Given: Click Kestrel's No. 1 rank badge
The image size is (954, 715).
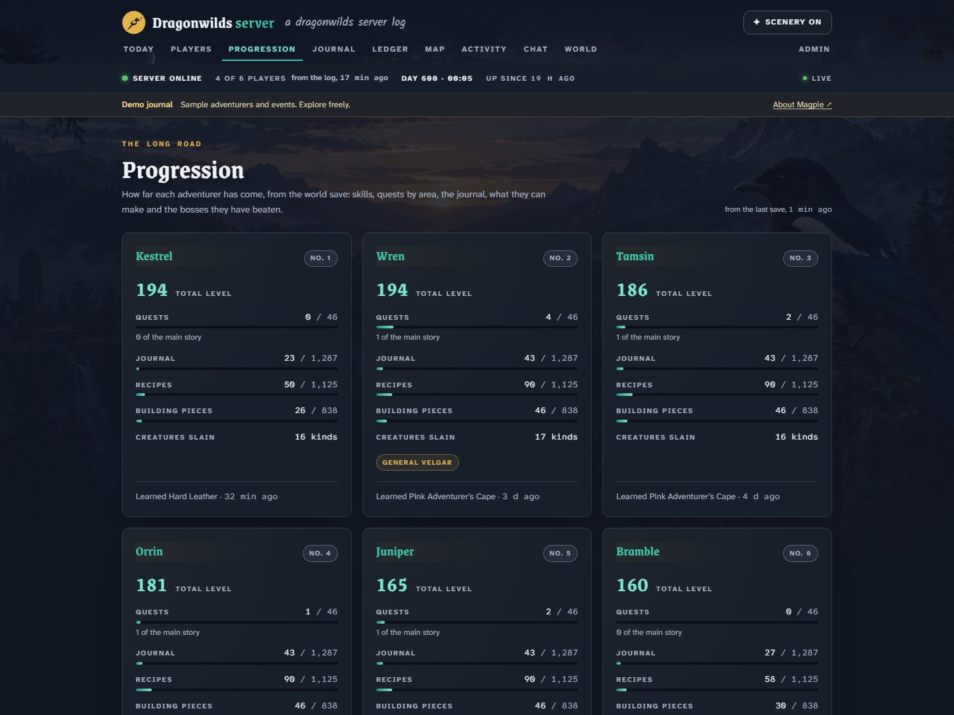Looking at the screenshot, I should point(321,258).
